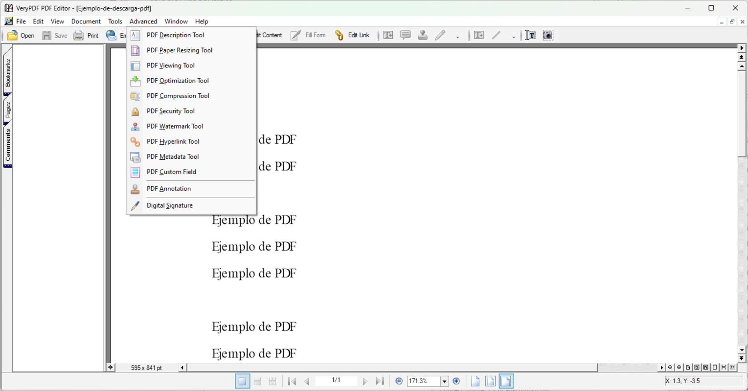Click Single Page layout icon
748x391 pixels.
click(242, 381)
